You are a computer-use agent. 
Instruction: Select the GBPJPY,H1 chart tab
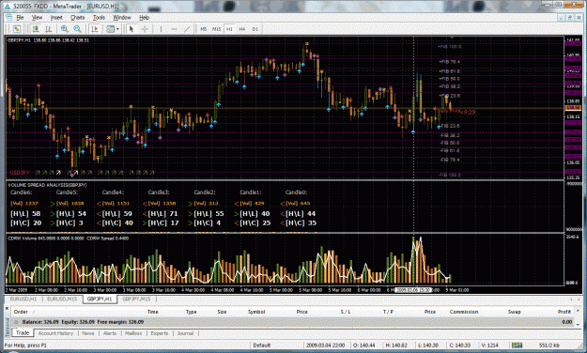[x=100, y=299]
